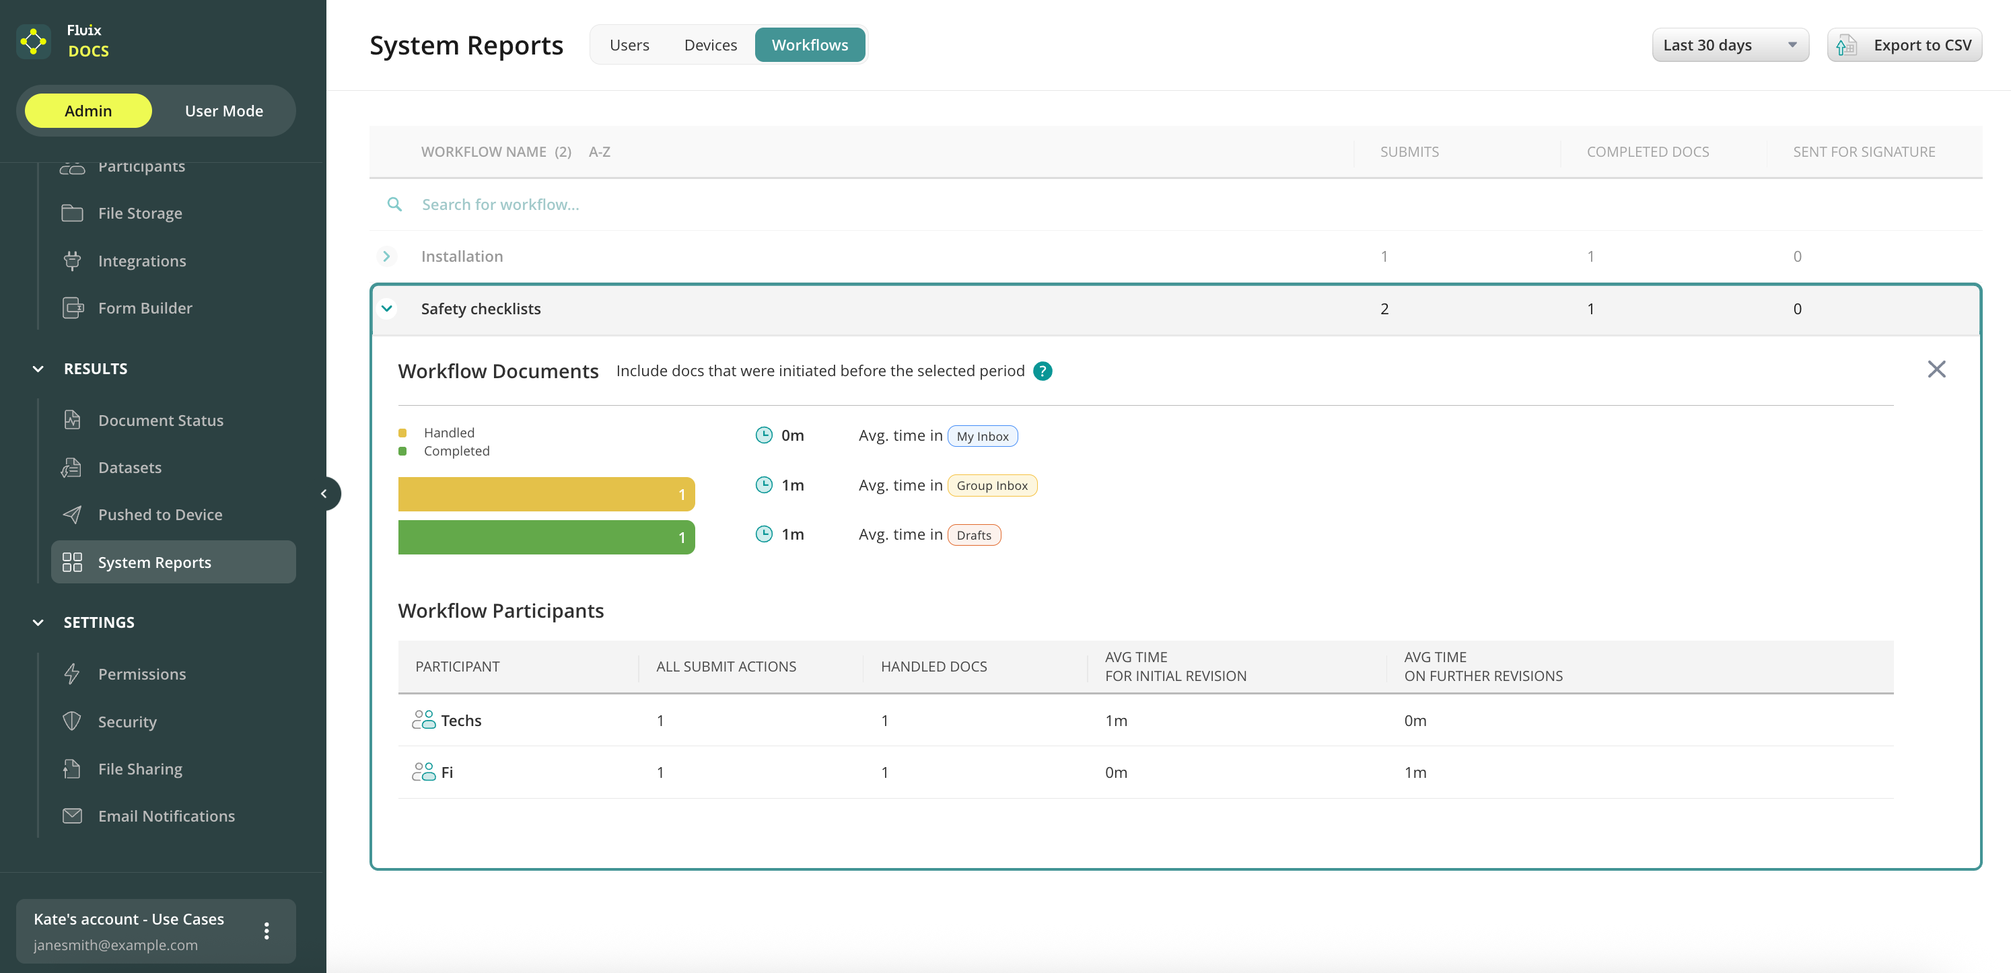The image size is (2011, 973).
Task: Switch to the Users tab
Action: click(x=629, y=44)
